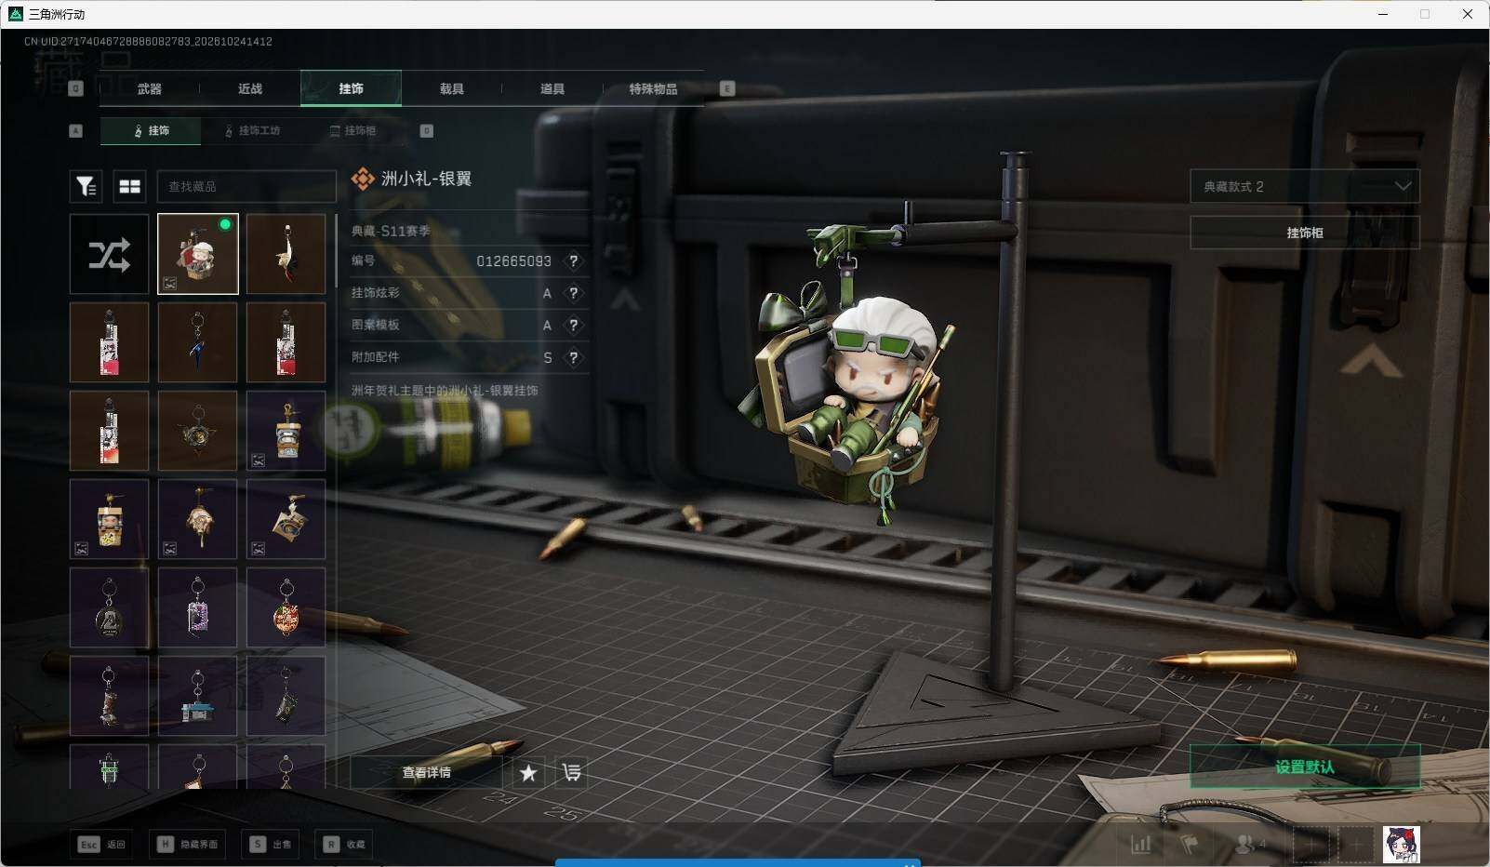Image resolution: width=1490 pixels, height=867 pixels.
Task: Toggle 隐藏界面 at the bottom bar
Action: tap(189, 845)
